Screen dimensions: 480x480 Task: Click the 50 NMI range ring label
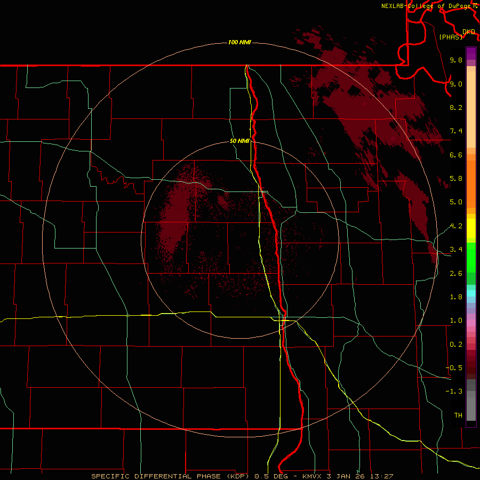pyautogui.click(x=239, y=141)
